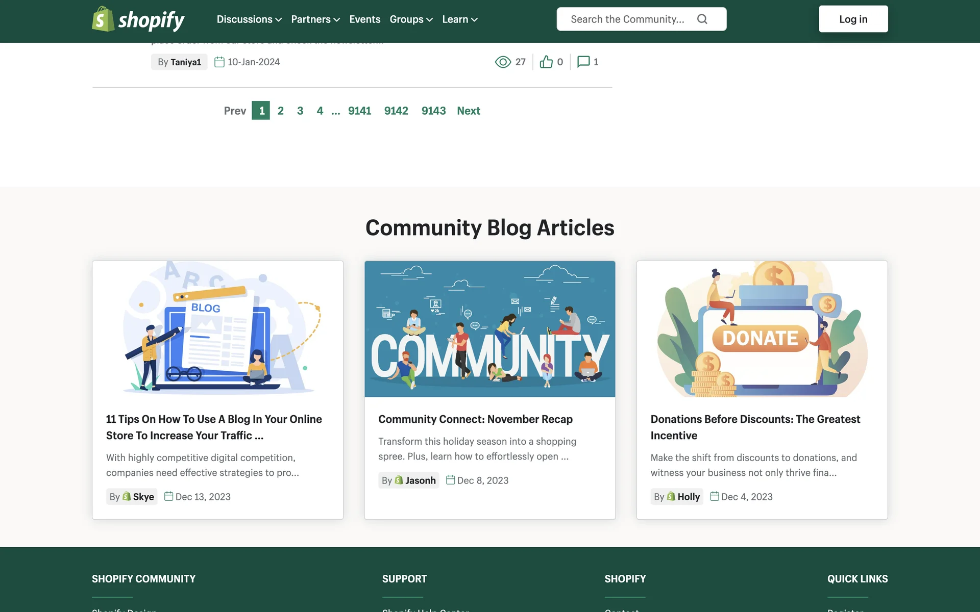The image size is (980, 612).
Task: Open the Groups dropdown
Action: coord(411,19)
